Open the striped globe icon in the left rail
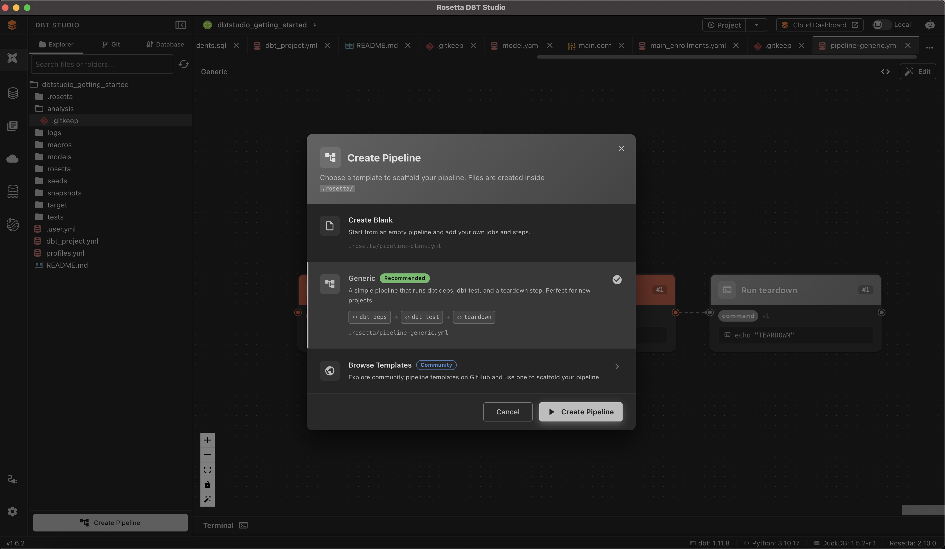This screenshot has width=945, height=549. coord(13,224)
